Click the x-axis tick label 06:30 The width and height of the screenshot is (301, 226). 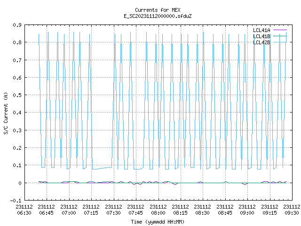click(x=24, y=213)
